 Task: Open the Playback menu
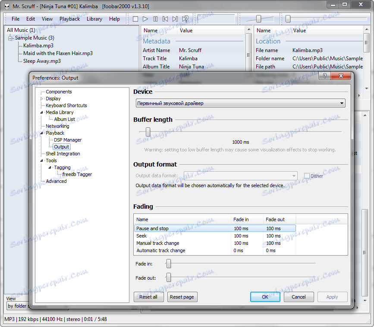pos(69,19)
